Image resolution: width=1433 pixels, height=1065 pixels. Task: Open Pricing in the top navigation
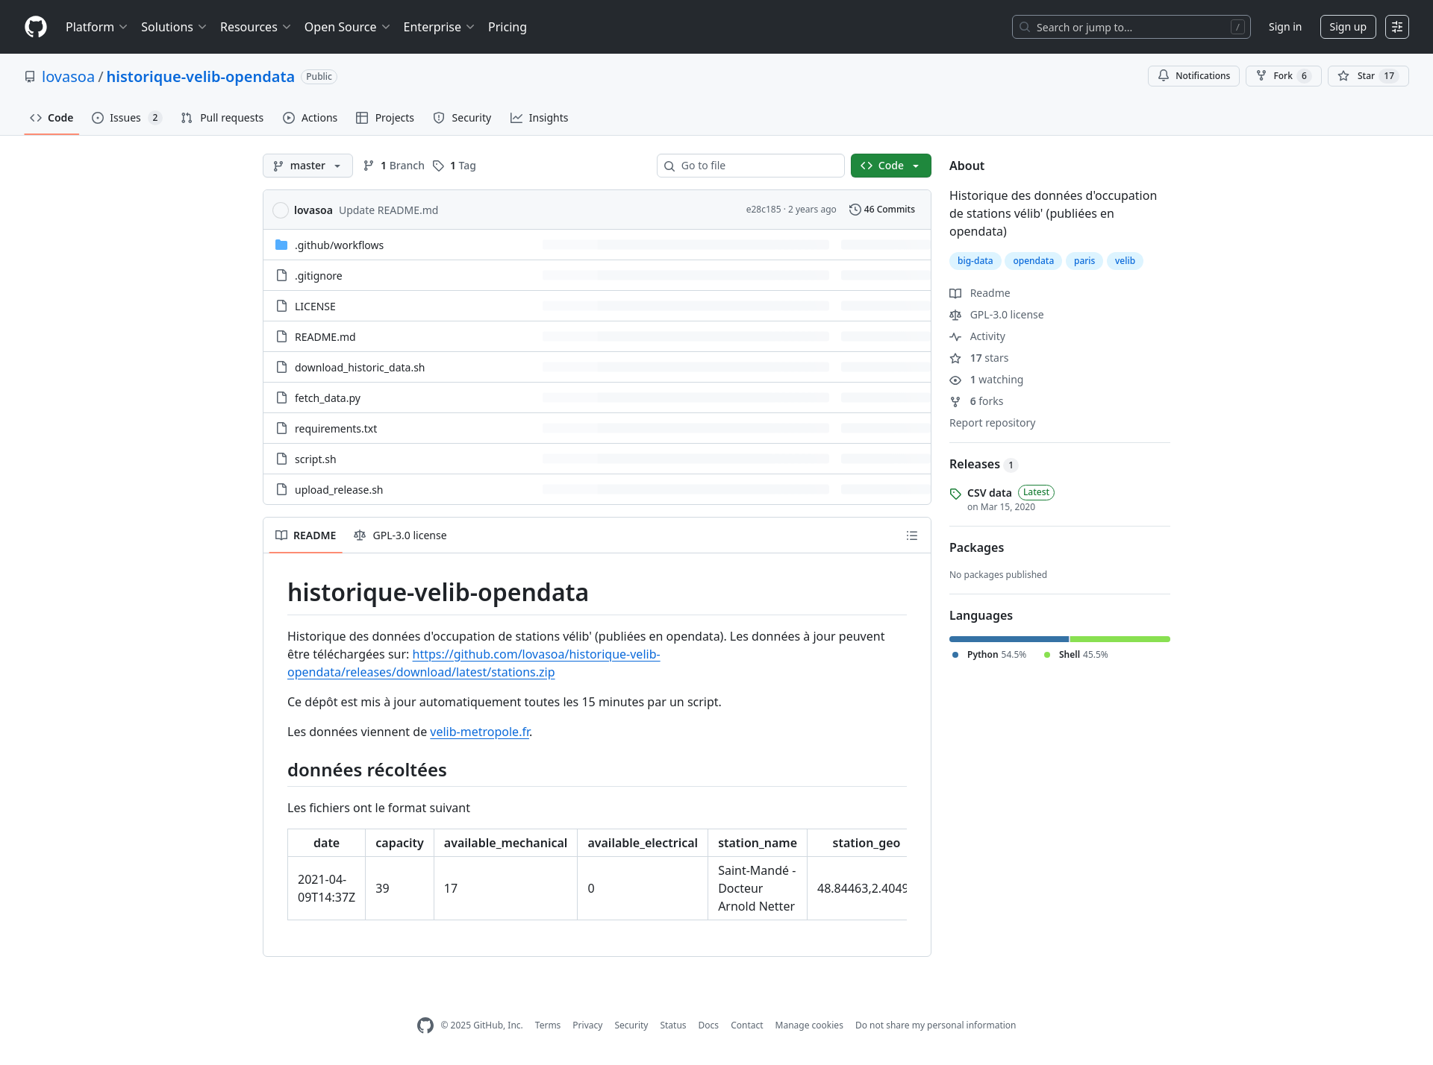(x=508, y=27)
